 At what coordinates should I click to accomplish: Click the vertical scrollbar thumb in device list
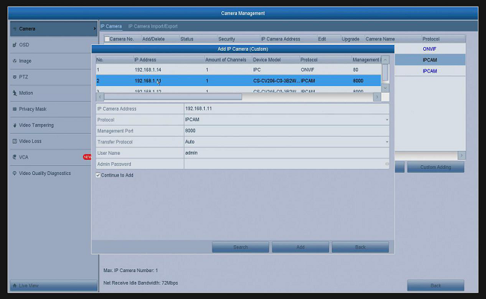pos(385,73)
